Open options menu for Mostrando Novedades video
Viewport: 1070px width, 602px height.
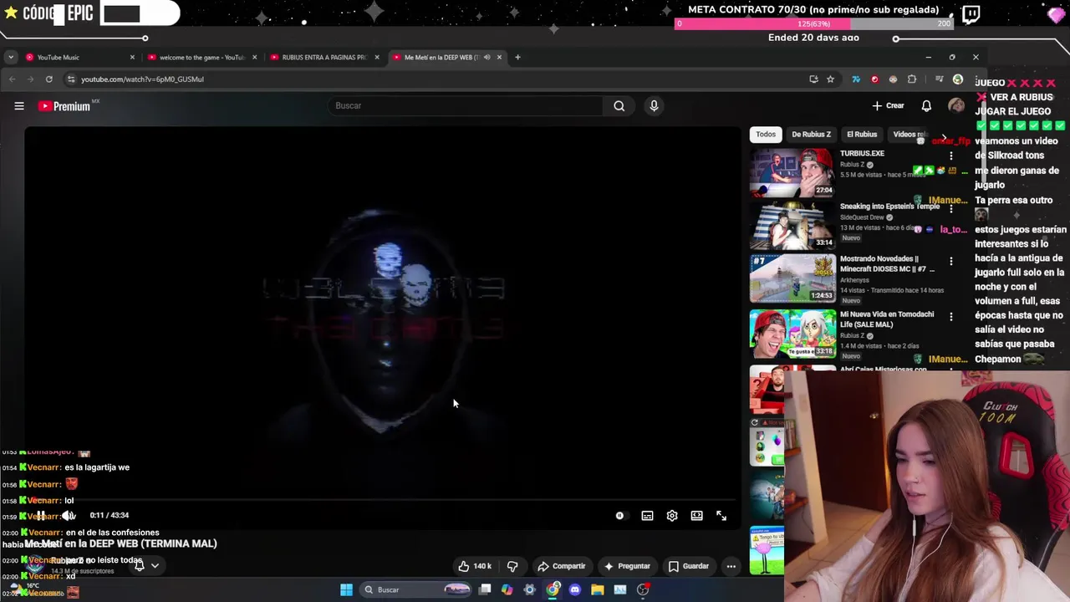(950, 262)
